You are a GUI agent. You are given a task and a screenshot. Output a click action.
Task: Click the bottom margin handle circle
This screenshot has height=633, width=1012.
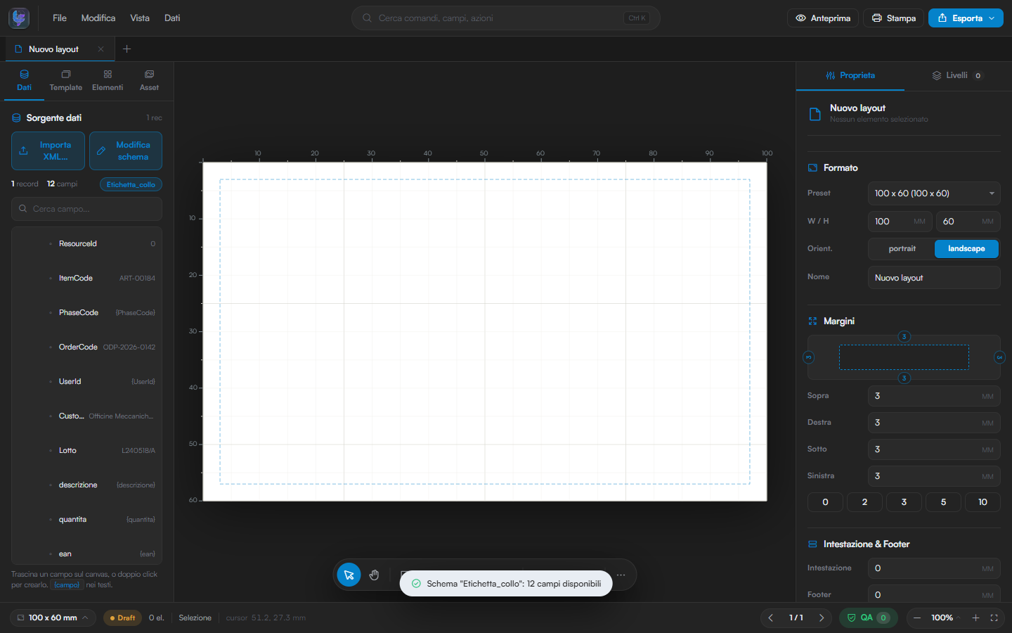(x=904, y=378)
